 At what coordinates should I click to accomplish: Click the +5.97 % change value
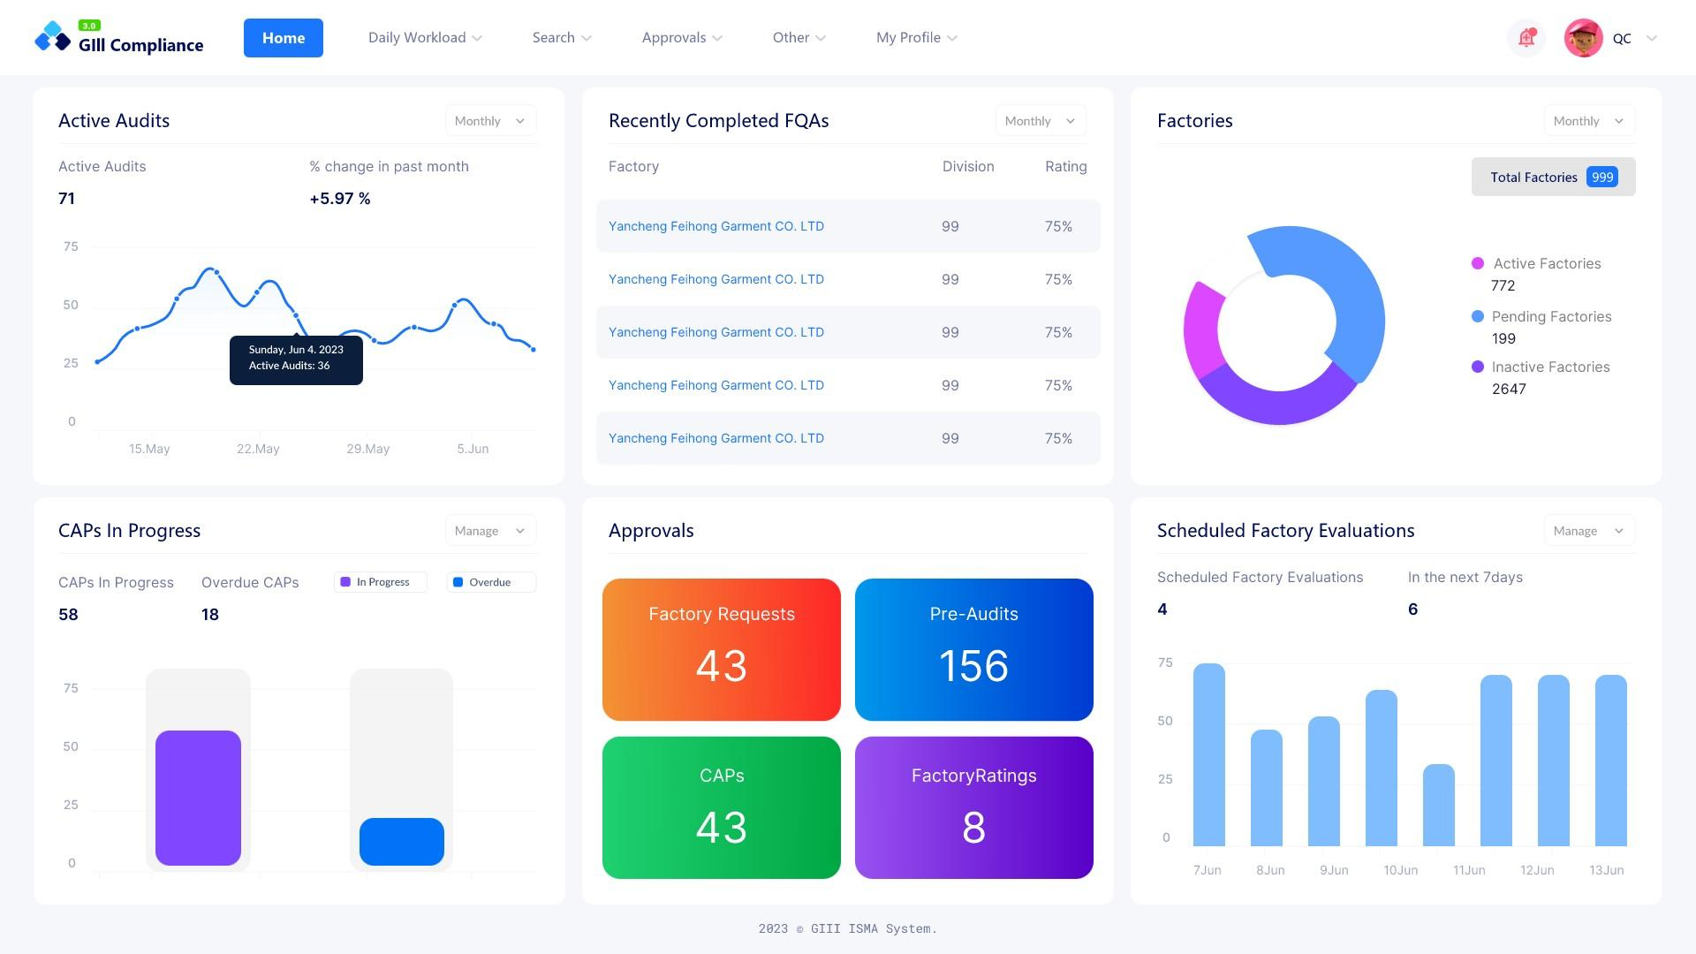pyautogui.click(x=340, y=199)
